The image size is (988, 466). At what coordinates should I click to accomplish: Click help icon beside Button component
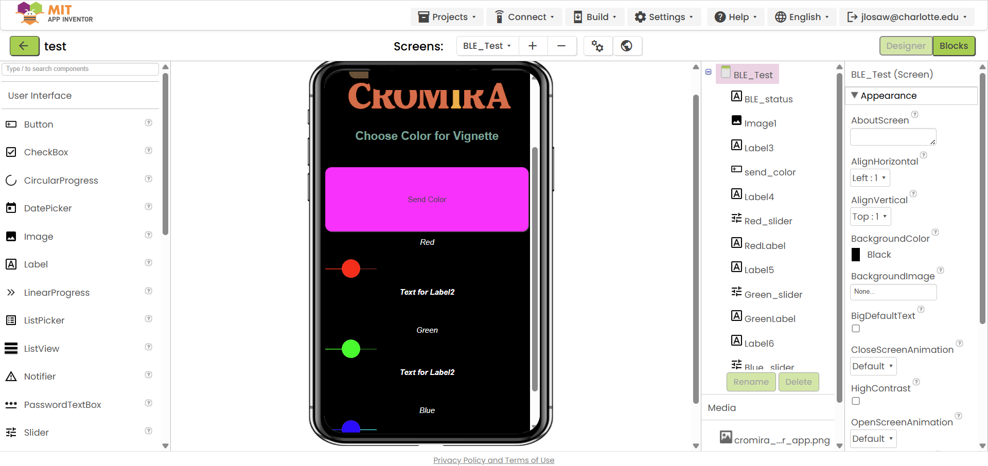click(x=148, y=122)
